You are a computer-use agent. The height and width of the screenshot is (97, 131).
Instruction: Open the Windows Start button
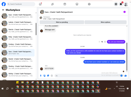(x=2, y=89)
